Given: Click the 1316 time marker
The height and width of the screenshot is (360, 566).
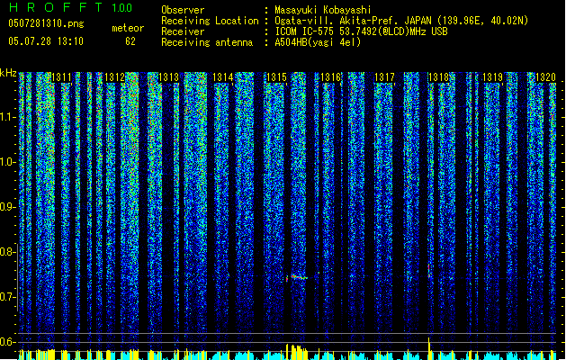Looking at the screenshot, I should (330, 77).
